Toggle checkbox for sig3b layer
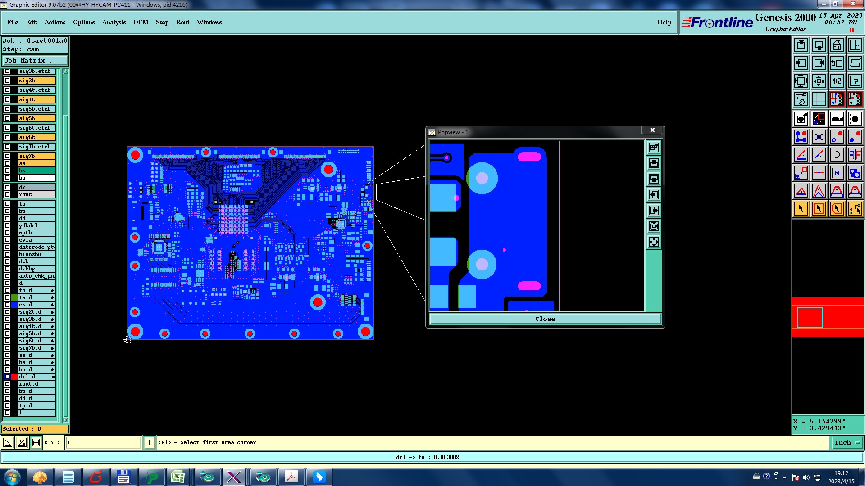Screen dimensions: 865x486 click(x=7, y=81)
